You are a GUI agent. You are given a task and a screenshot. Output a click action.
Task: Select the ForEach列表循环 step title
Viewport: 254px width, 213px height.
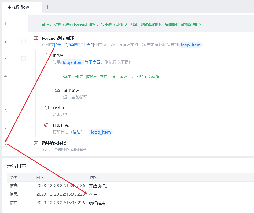58,38
